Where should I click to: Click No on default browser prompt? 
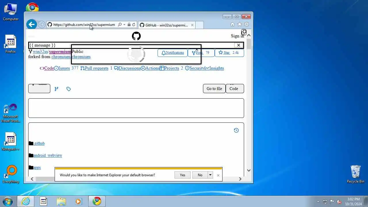click(200, 175)
